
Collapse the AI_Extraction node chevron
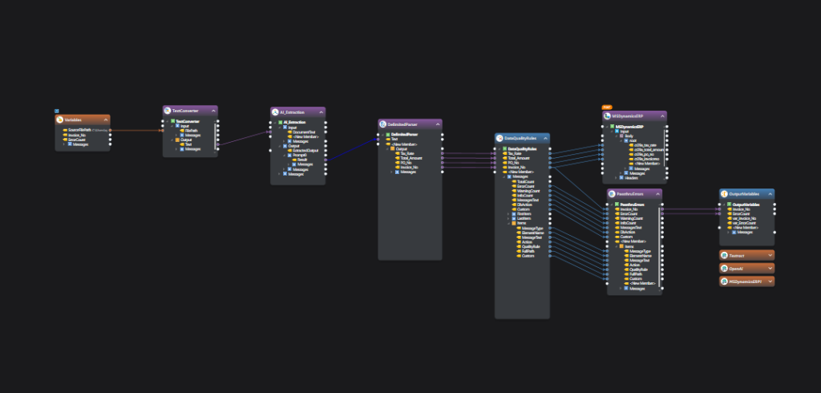[x=321, y=112]
